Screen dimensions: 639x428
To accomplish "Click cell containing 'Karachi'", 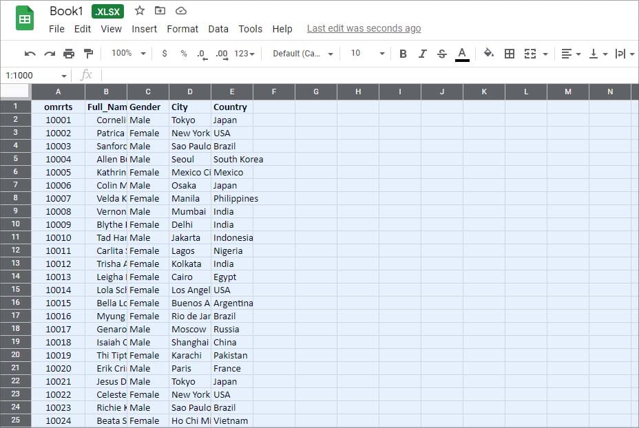I will (190, 355).
